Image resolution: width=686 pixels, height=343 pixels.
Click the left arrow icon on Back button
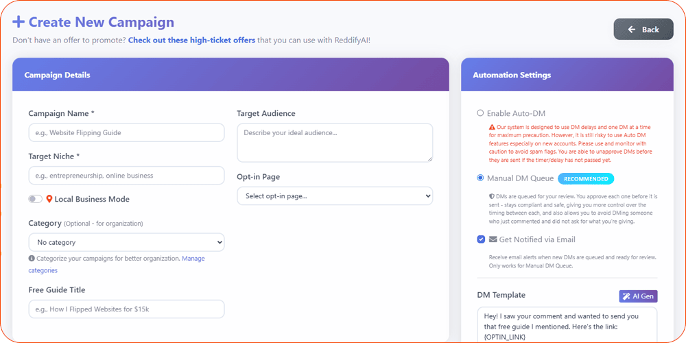click(630, 29)
